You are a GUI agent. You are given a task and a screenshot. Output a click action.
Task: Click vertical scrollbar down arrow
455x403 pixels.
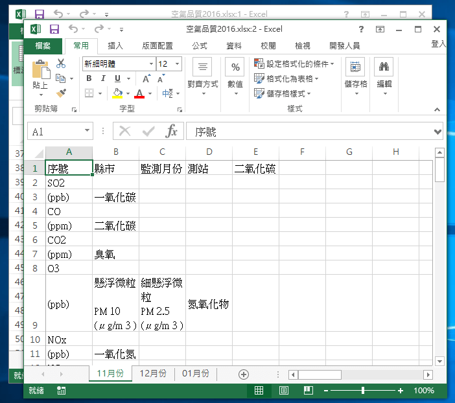tap(439, 362)
